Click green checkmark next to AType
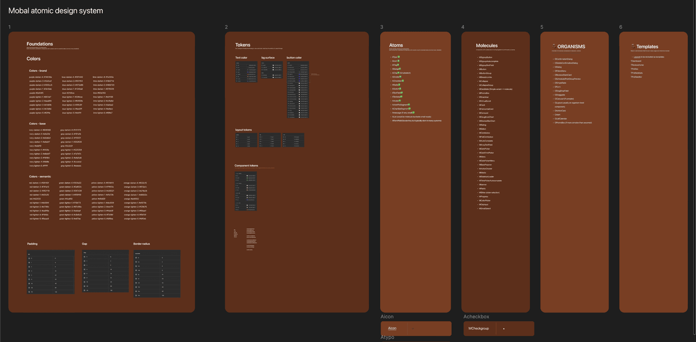 398,57
